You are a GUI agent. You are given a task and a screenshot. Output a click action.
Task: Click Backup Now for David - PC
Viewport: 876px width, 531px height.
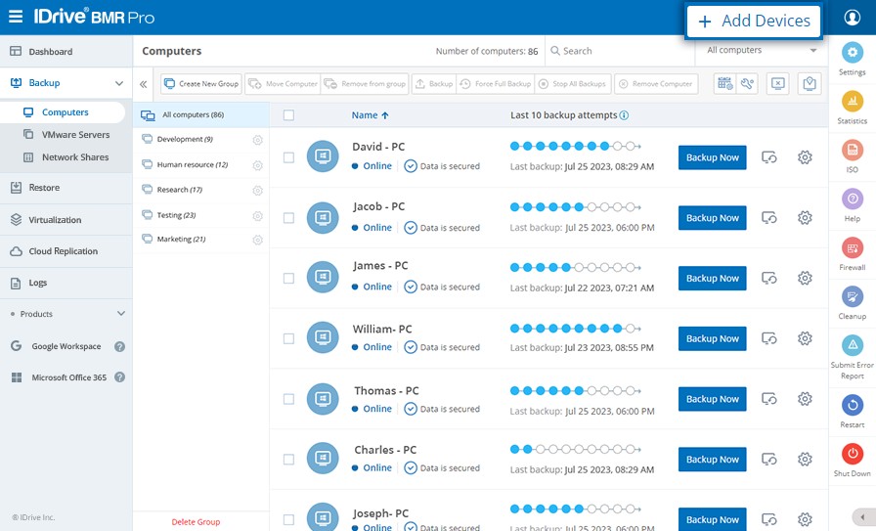pos(713,157)
